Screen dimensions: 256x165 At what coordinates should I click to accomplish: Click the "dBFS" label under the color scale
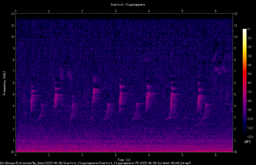pyautogui.click(x=247, y=142)
